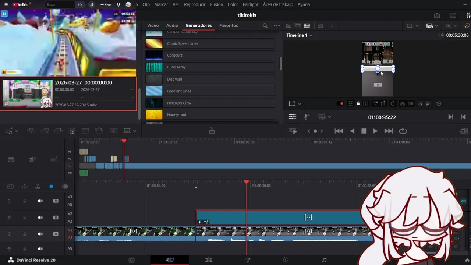Play the timeline in reverse
Viewport: 471px width, 265px height.
352,131
